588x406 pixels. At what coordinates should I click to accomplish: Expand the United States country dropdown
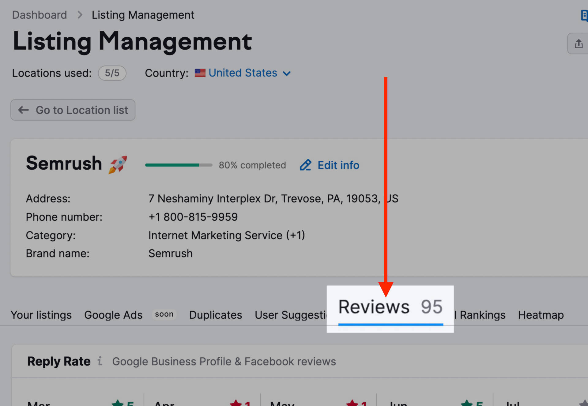pyautogui.click(x=287, y=73)
